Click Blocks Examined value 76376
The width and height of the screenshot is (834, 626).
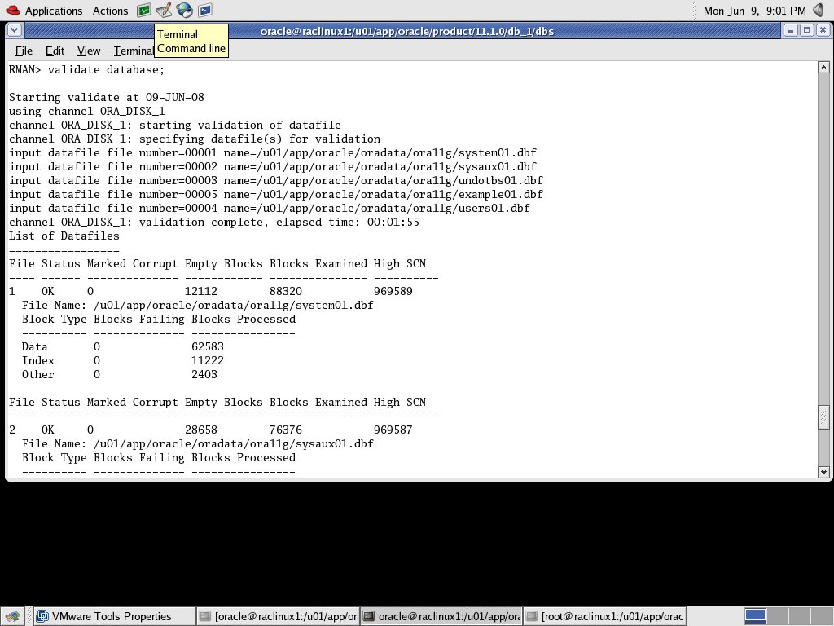286,430
